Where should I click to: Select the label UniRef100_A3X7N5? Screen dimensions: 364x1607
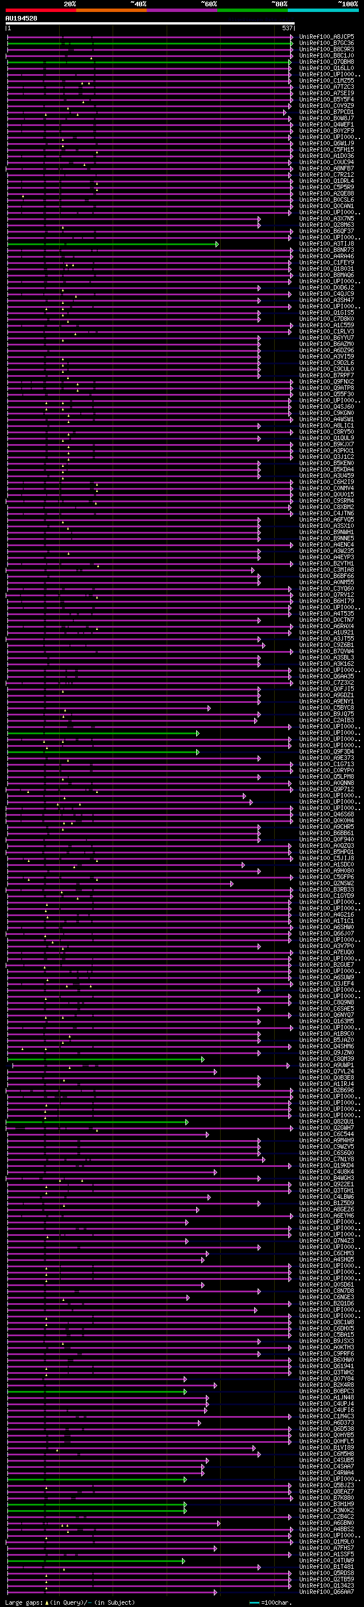coord(326,219)
